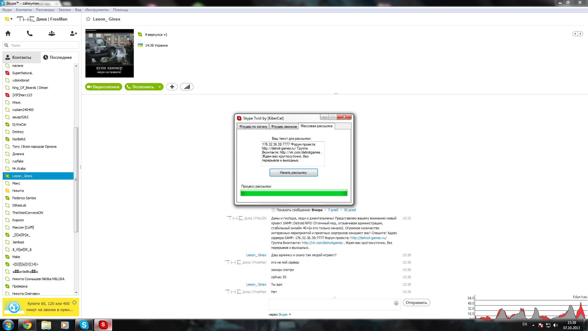Minimize the Skype Tvist window

[x=324, y=117]
